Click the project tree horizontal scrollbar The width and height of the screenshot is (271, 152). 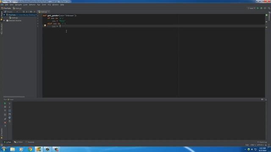pyautogui.click(x=14, y=97)
